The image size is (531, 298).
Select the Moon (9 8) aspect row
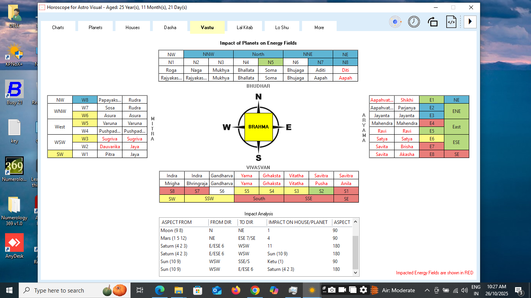pos(171,230)
